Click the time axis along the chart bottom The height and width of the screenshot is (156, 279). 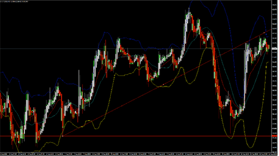pos(136,154)
